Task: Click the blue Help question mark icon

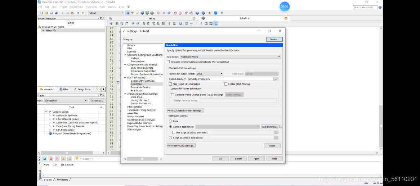Action: 215,13
